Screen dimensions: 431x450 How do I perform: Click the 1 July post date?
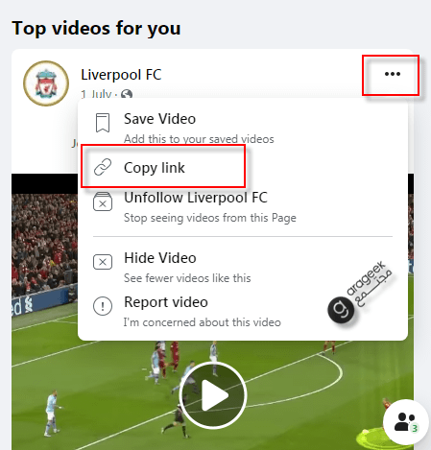pos(96,94)
